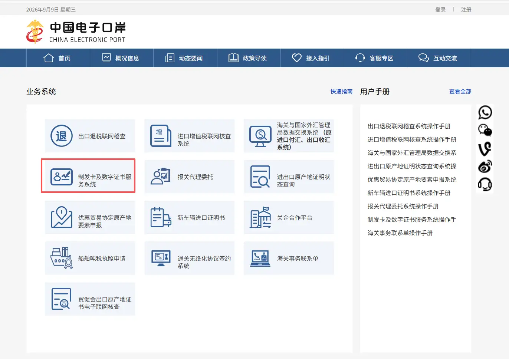Open 进口增值税联网核查系统操作手册 manual
Image resolution: width=509 pixels, height=359 pixels.
click(x=412, y=139)
